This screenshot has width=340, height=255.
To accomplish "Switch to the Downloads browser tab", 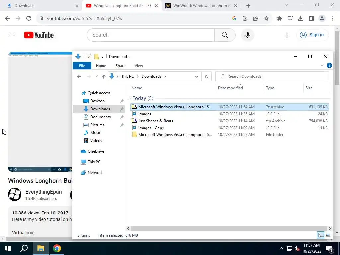I will click(x=41, y=6).
